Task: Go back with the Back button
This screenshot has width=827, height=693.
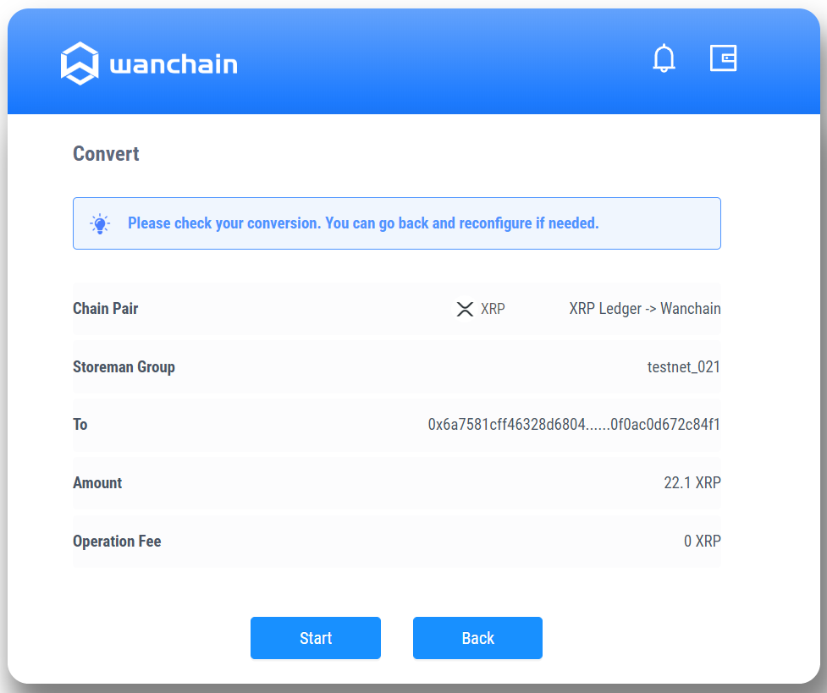Action: (478, 638)
